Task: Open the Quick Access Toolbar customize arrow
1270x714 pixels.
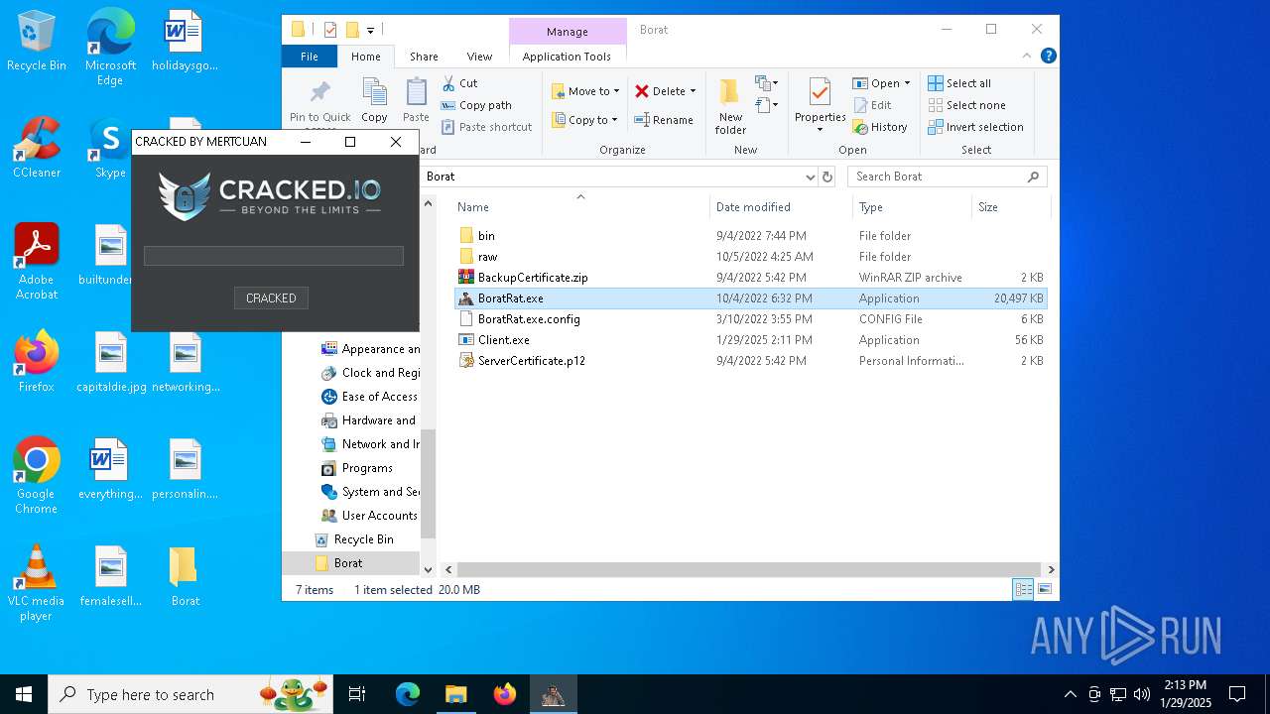Action: point(370,30)
